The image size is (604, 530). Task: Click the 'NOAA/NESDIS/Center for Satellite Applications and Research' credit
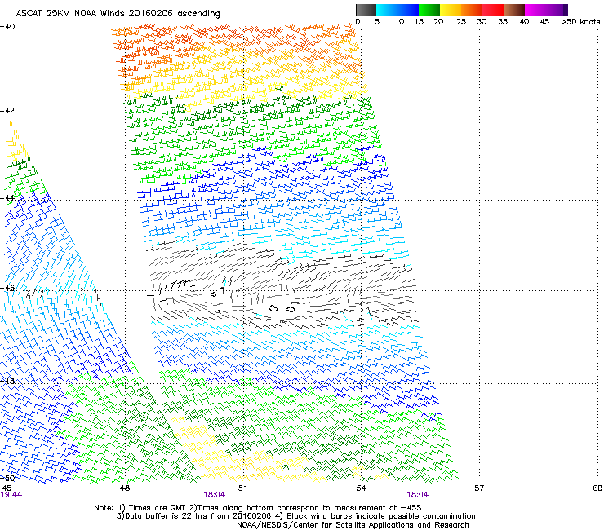[x=353, y=525]
